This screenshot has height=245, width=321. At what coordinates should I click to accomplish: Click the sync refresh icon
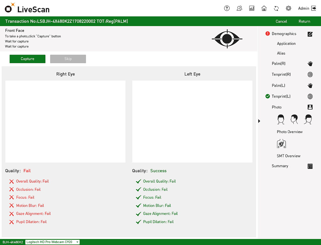(x=276, y=8)
